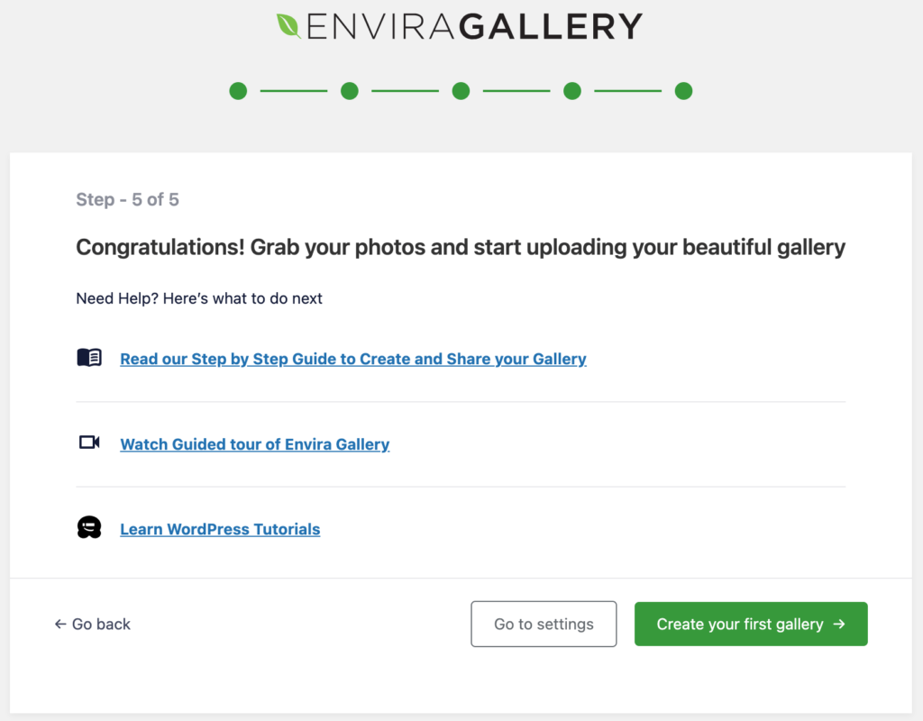Select the third progress step dot

point(461,91)
